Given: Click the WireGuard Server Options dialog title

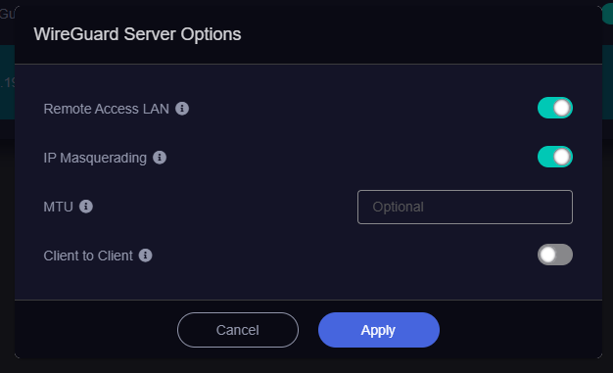Looking at the screenshot, I should click(x=137, y=34).
